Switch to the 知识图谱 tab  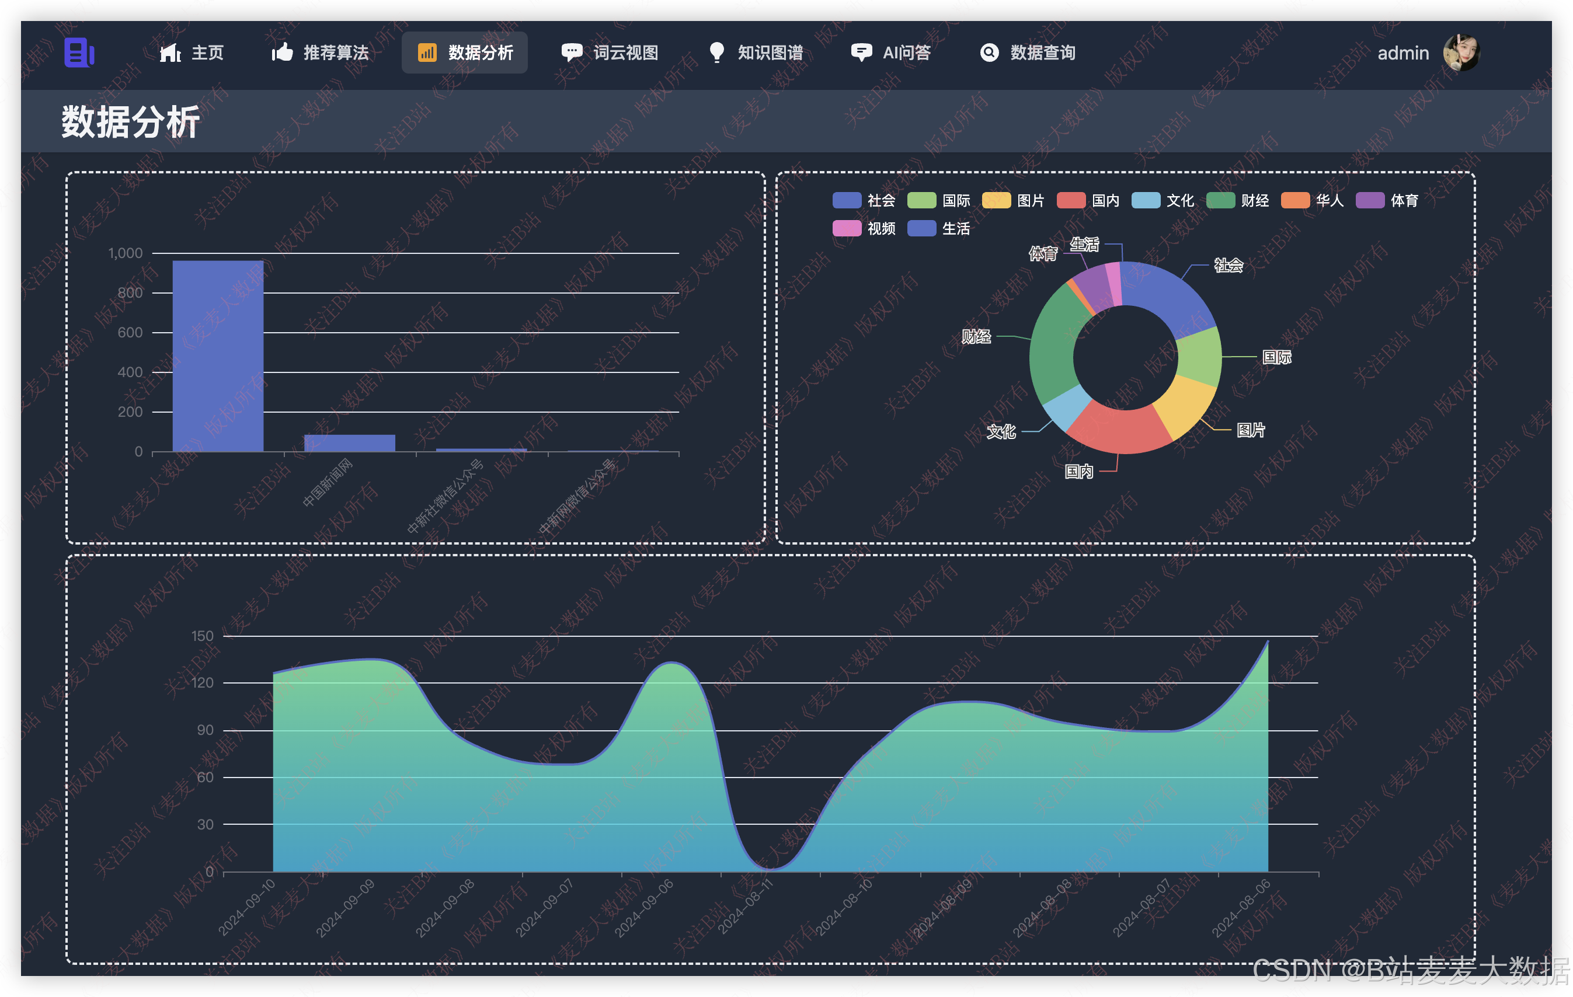tap(770, 52)
